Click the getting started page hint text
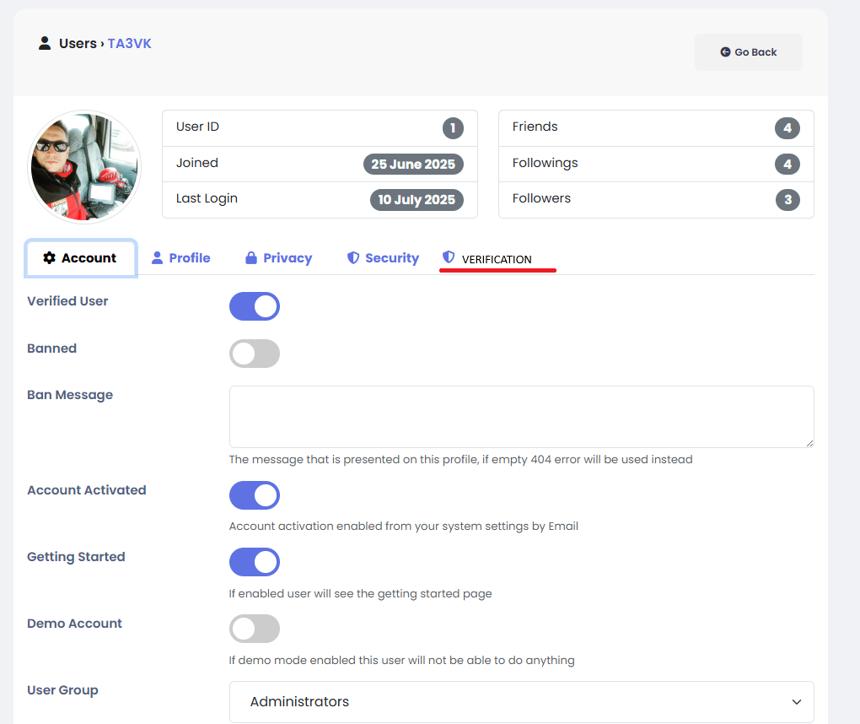Screen dimensions: 860x724 pos(360,593)
